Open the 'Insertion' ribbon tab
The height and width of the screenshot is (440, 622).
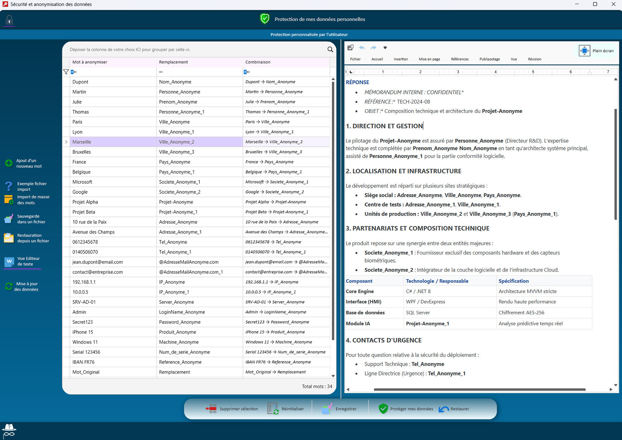tap(400, 59)
